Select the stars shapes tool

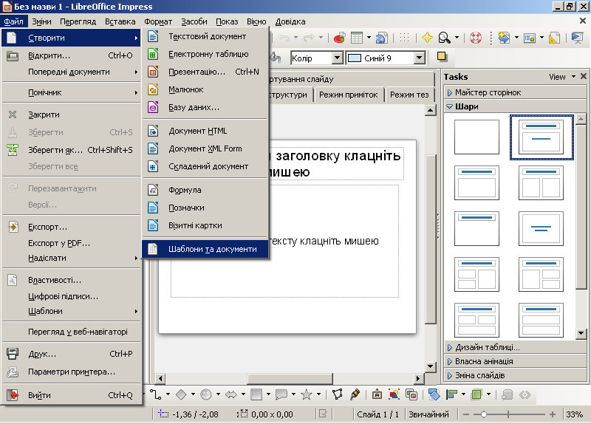(x=307, y=394)
